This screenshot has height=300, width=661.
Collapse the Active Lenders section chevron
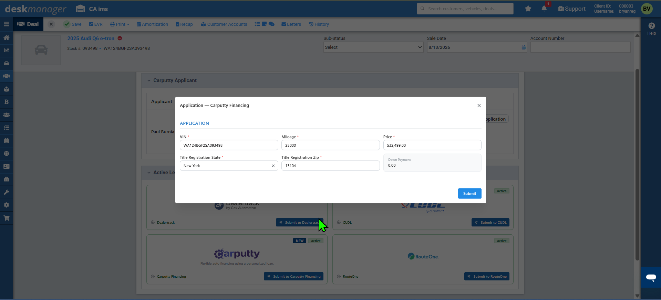pyautogui.click(x=149, y=173)
